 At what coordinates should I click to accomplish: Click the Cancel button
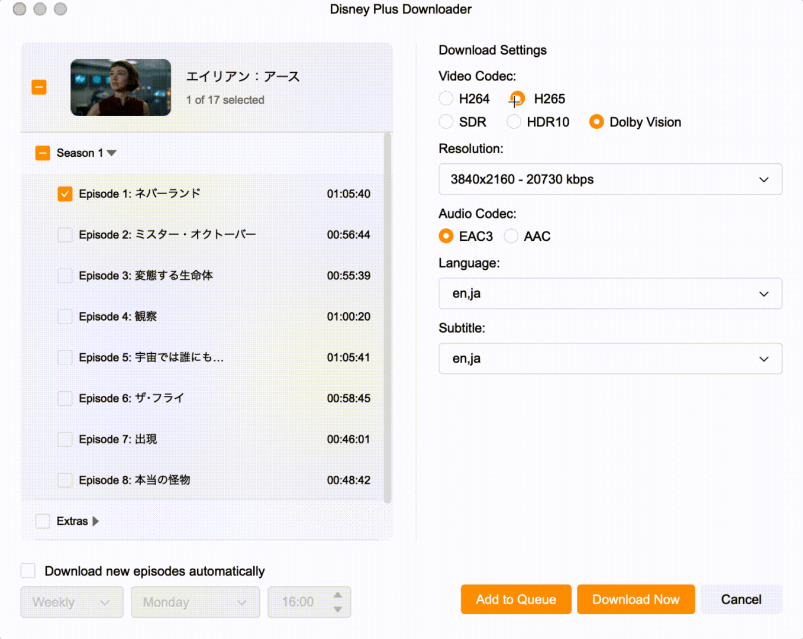[x=741, y=599]
